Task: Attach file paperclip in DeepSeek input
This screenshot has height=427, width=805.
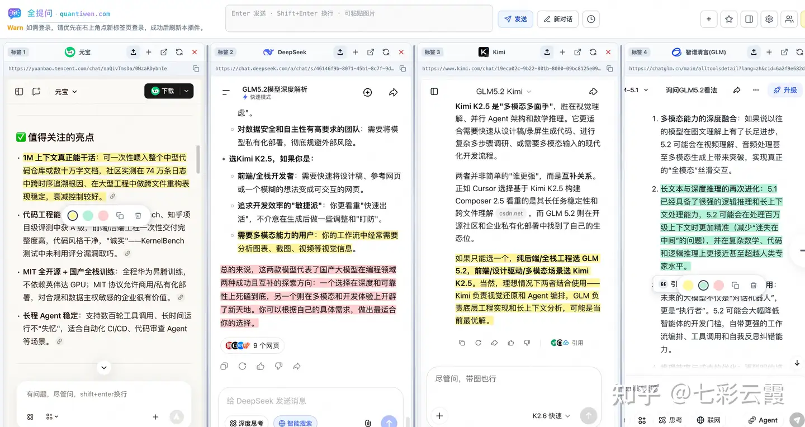Action: [367, 423]
